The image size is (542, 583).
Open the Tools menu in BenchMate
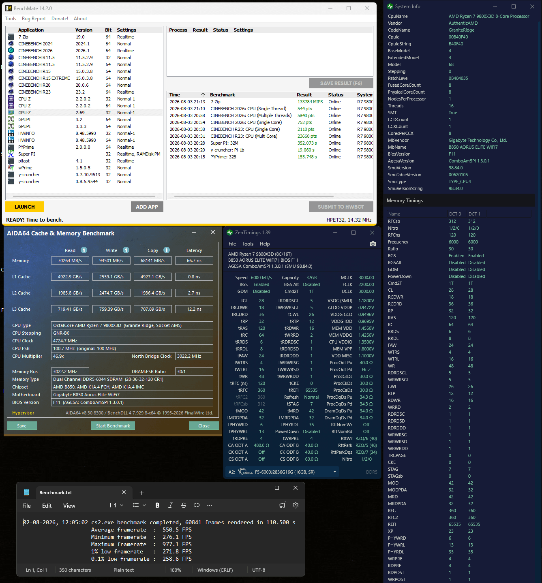tap(11, 19)
